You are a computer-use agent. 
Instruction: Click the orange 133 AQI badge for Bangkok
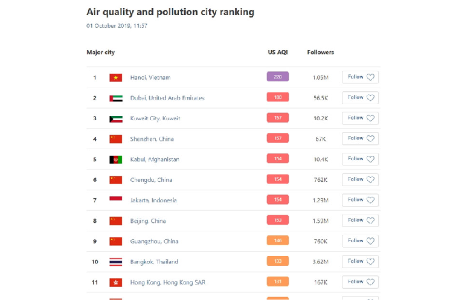coord(278,262)
